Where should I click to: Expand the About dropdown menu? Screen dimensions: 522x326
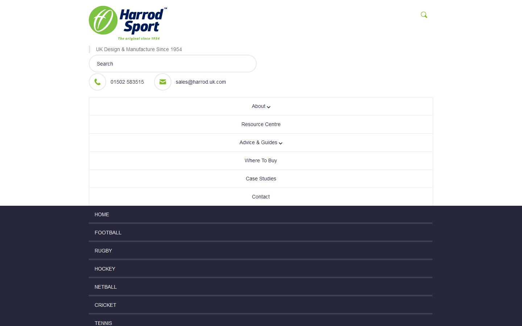click(x=261, y=106)
